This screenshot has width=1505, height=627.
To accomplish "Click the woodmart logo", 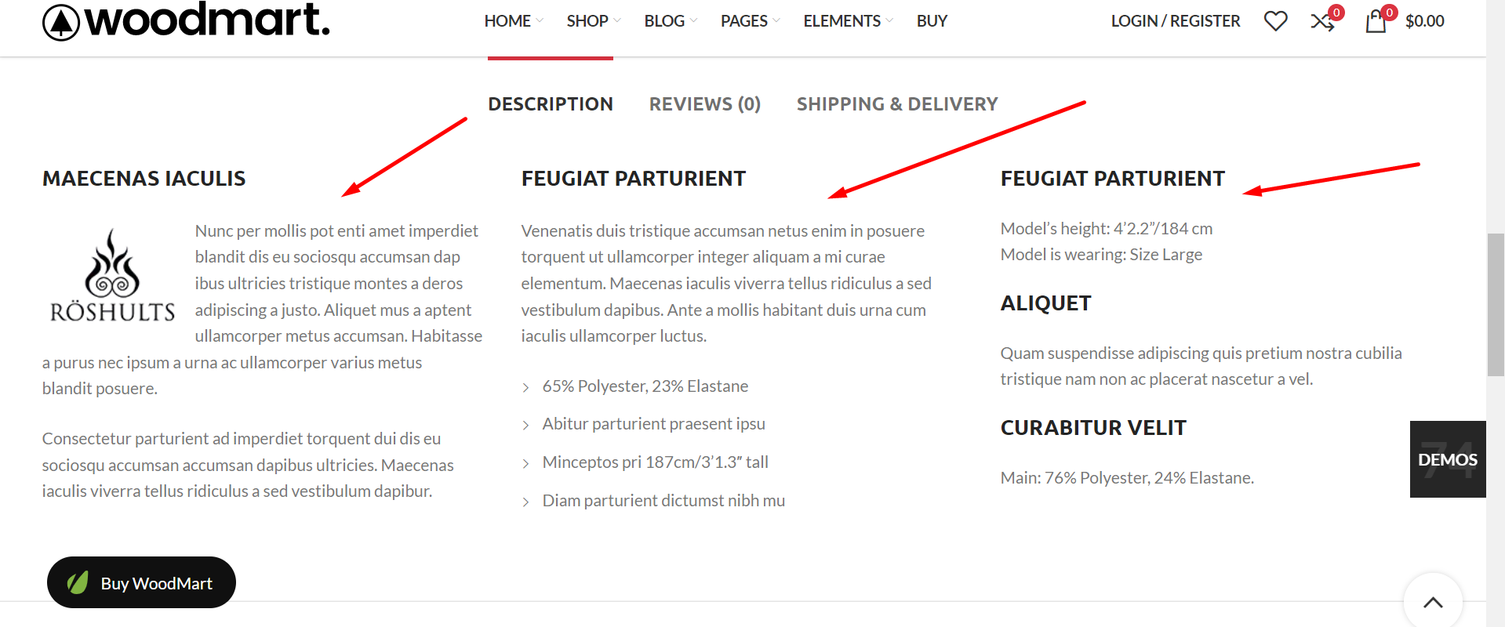I will (186, 20).
